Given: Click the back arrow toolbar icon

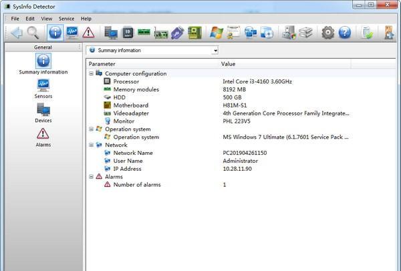Looking at the screenshot, I should point(17,33).
